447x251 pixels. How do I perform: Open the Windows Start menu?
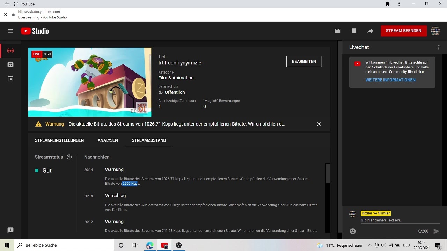pyautogui.click(x=7, y=245)
